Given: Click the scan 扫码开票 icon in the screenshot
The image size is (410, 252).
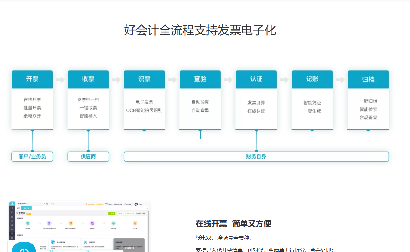Looking at the screenshot, I should click(x=86, y=242).
